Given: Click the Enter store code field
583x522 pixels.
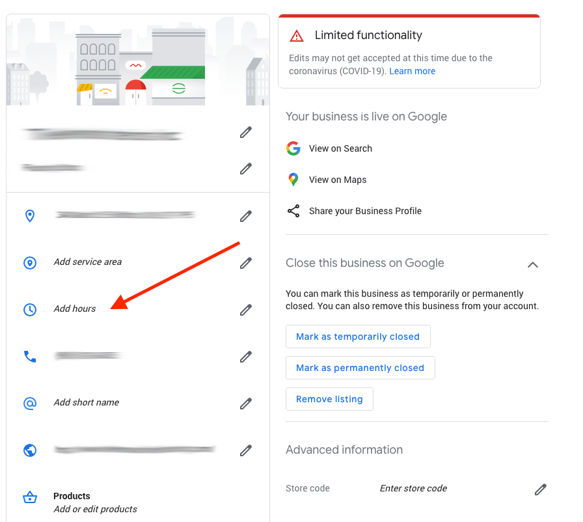Looking at the screenshot, I should (x=413, y=488).
